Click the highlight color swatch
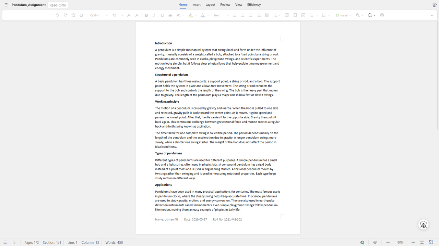Viewport: 439px width, 246px height. 191,15
